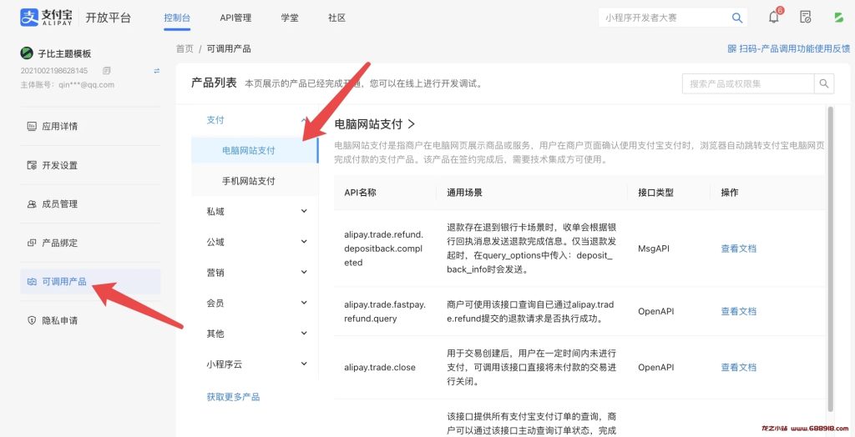Click the product search magnifier button
The width and height of the screenshot is (855, 437).
824,84
